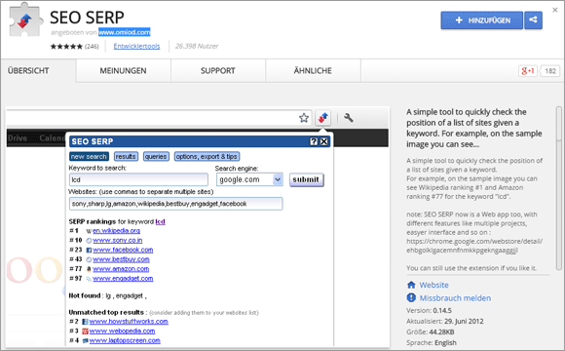The width and height of the screenshot is (565, 351).
Task: Click the description panel scrollbar
Action: tap(559, 187)
